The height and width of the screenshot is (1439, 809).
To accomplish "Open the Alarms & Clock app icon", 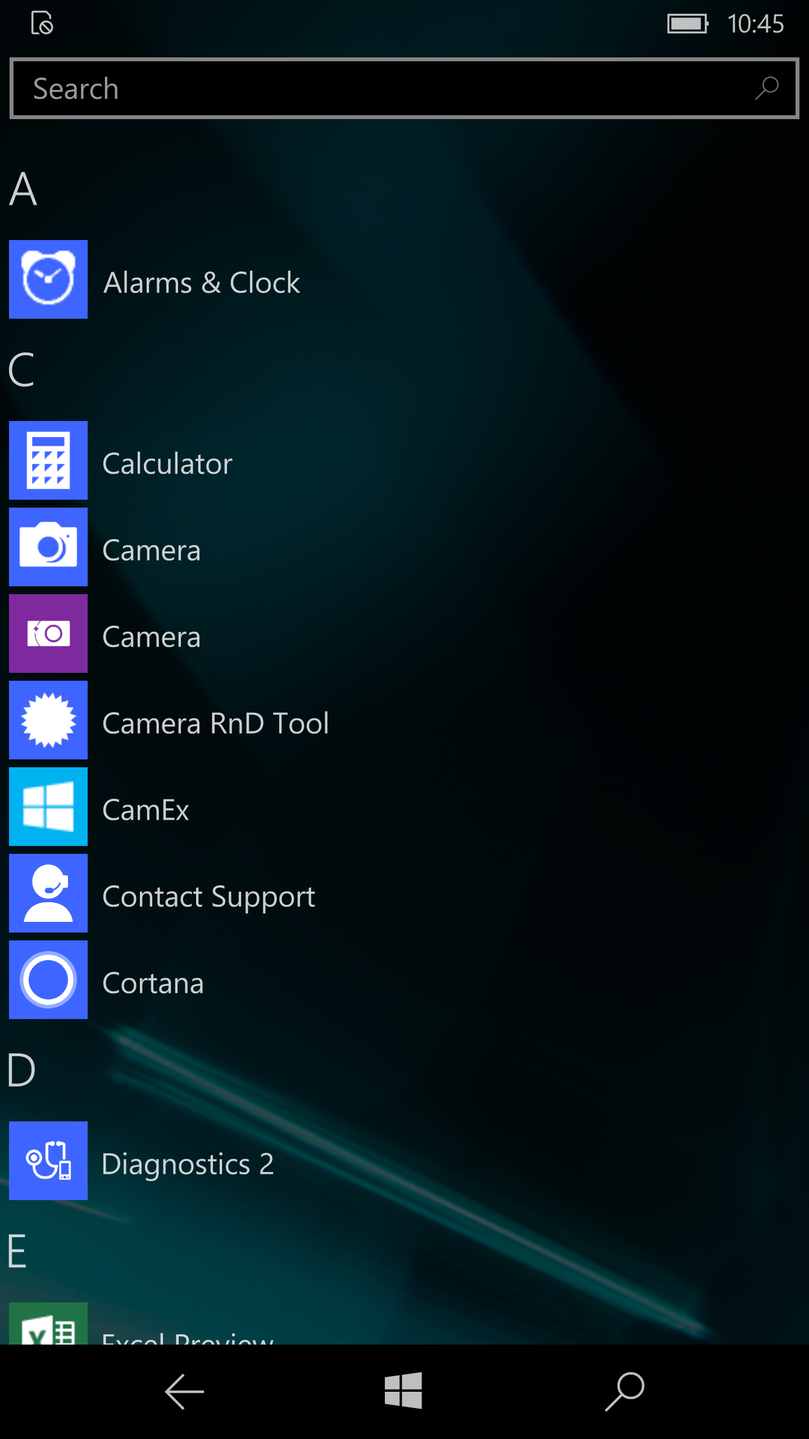I will [48, 279].
